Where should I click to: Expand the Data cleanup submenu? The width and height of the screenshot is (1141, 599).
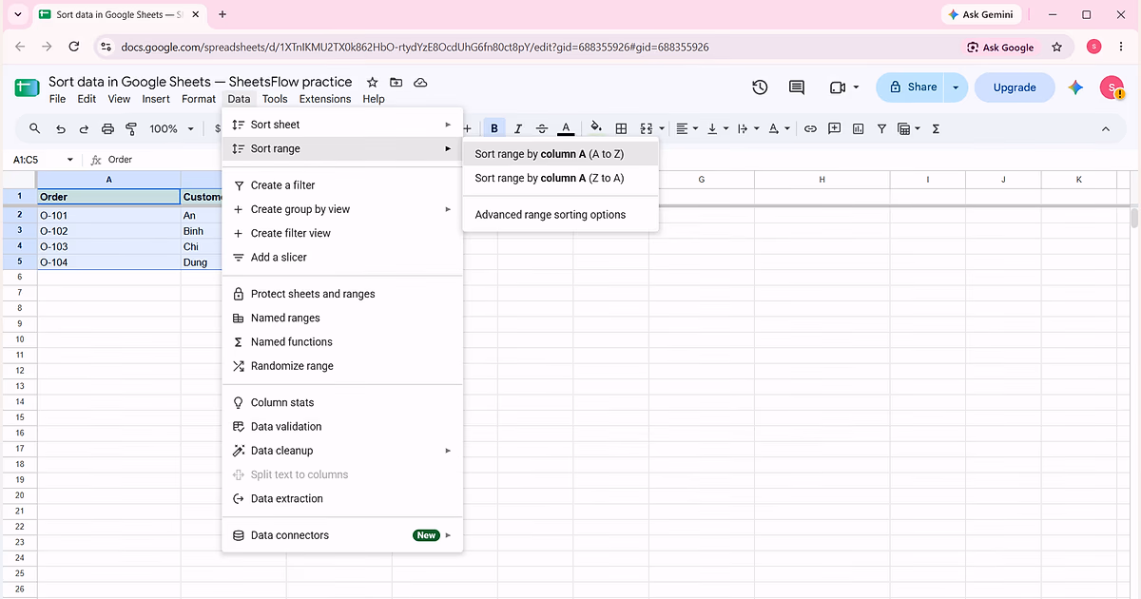coord(342,451)
